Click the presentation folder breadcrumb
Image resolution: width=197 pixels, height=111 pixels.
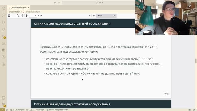(15, 12)
